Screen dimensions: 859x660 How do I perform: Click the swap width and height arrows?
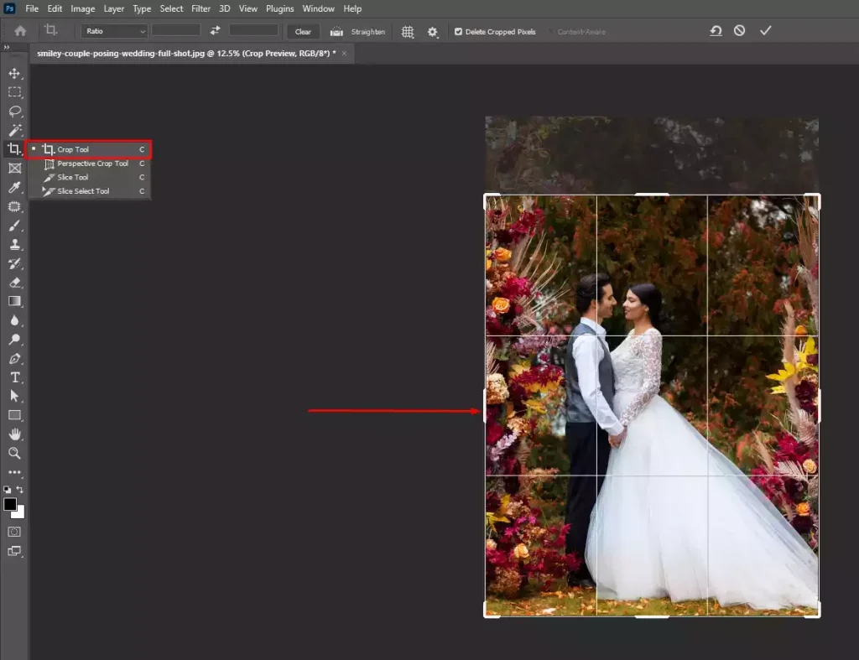215,30
